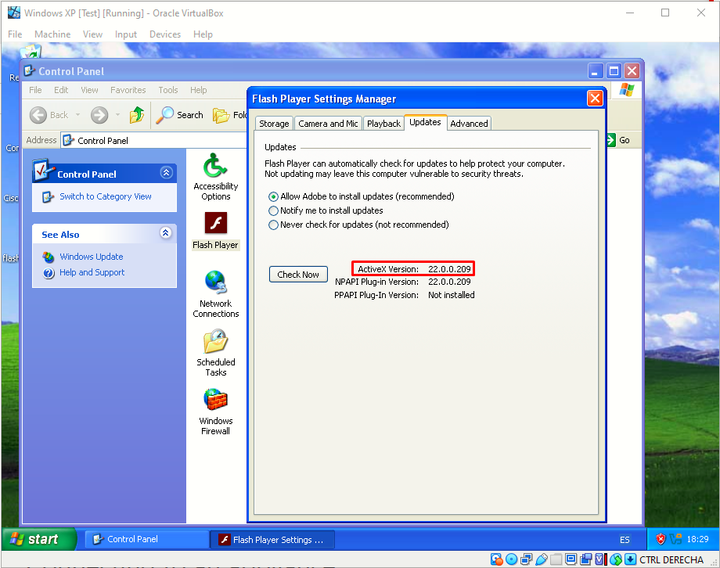This screenshot has height=568, width=720.
Task: Open the Forward button history dropdown arrow
Action: pyautogui.click(x=117, y=115)
